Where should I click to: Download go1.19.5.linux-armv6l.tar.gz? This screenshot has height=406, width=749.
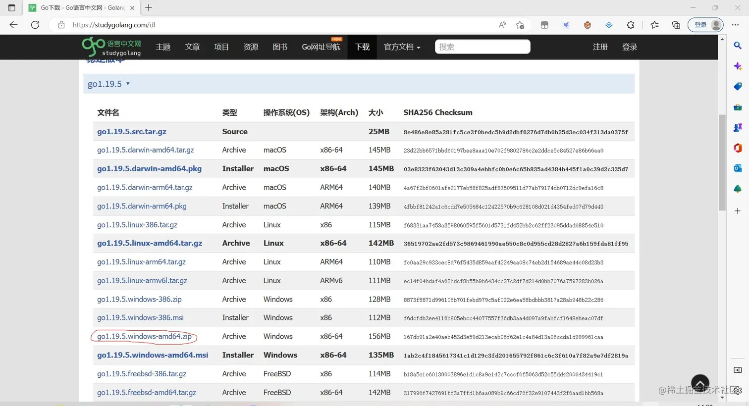pyautogui.click(x=142, y=281)
